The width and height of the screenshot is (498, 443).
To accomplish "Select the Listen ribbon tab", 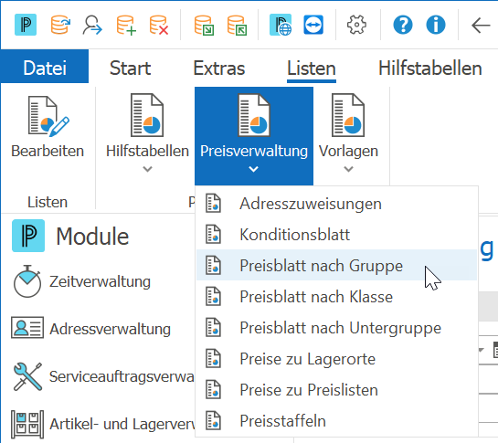I will coord(312,68).
